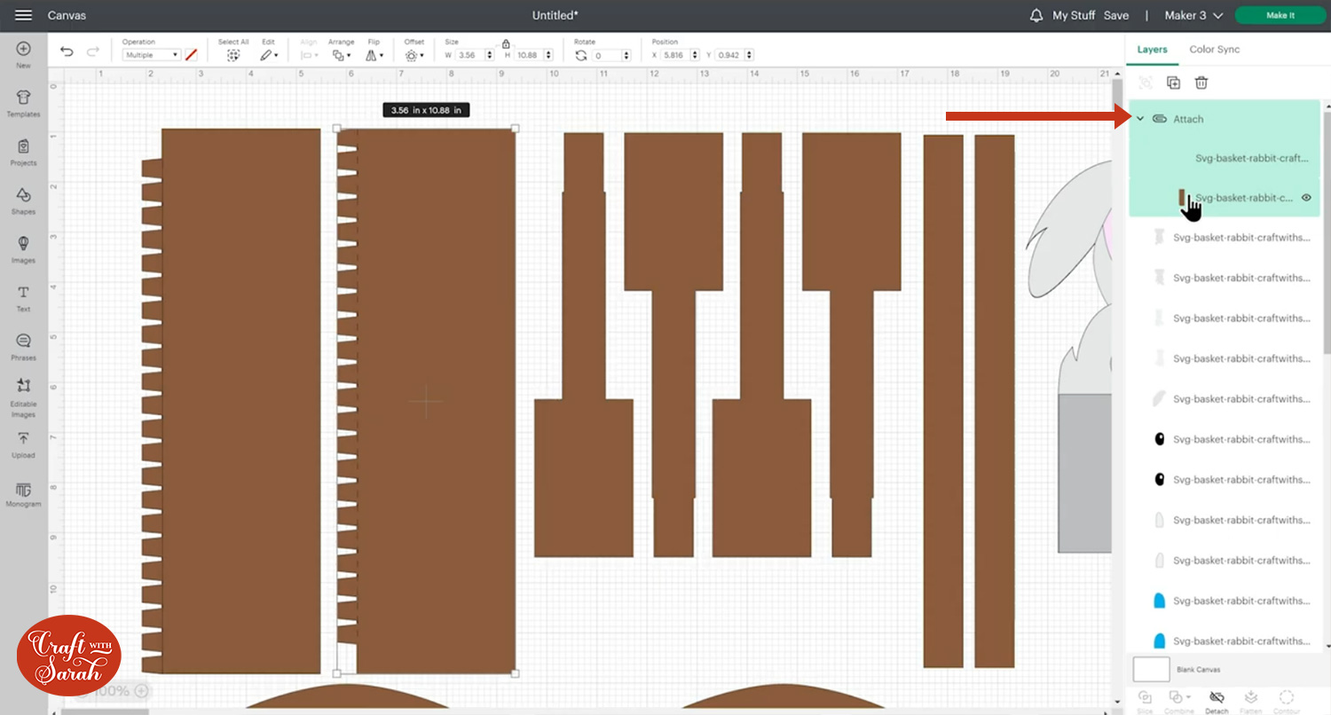Click the Make It button
Image resolution: width=1331 pixels, height=715 pixels.
point(1280,15)
